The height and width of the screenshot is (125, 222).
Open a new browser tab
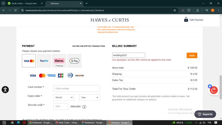pyautogui.click(x=87, y=3)
